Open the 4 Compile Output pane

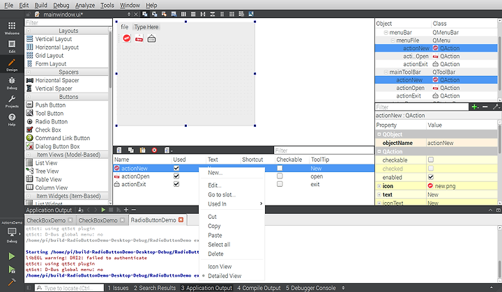259,288
